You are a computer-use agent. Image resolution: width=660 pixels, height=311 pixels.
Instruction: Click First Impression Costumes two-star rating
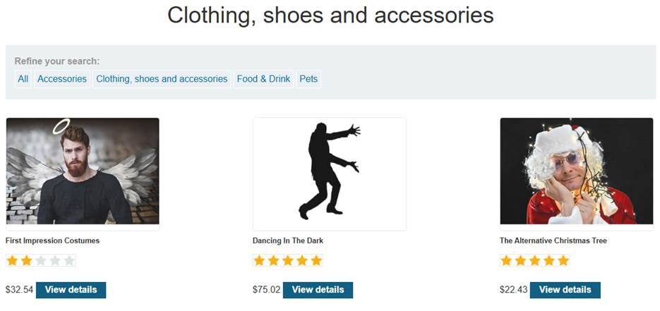click(41, 261)
